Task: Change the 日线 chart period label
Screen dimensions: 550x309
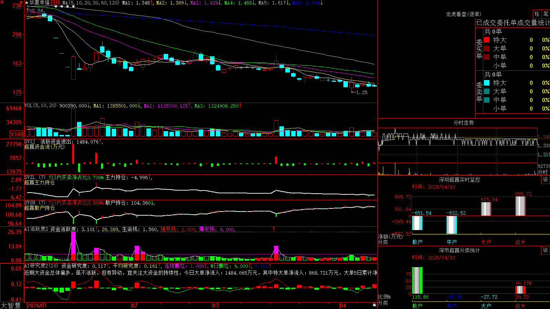Action: [x=55, y=3]
